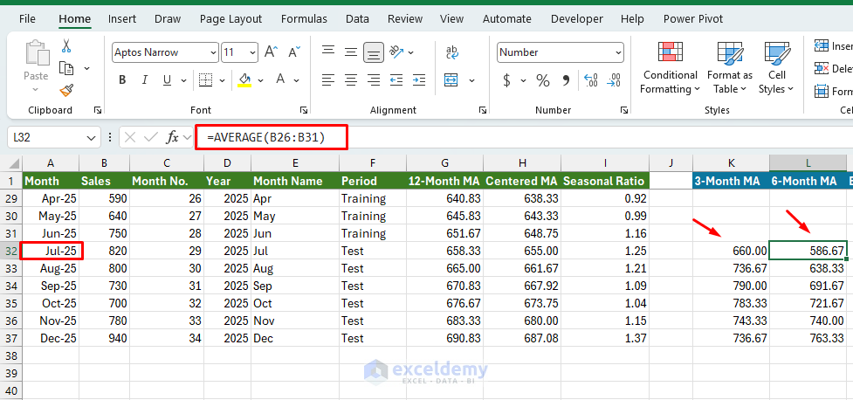The height and width of the screenshot is (400, 853).
Task: Open the Developer tab
Action: point(576,19)
